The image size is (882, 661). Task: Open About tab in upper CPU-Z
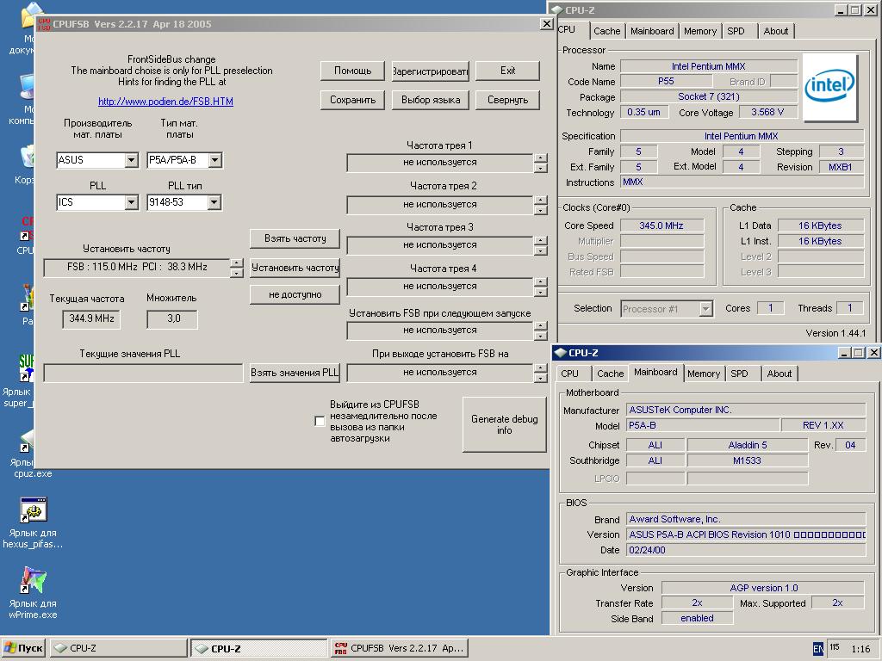(776, 32)
